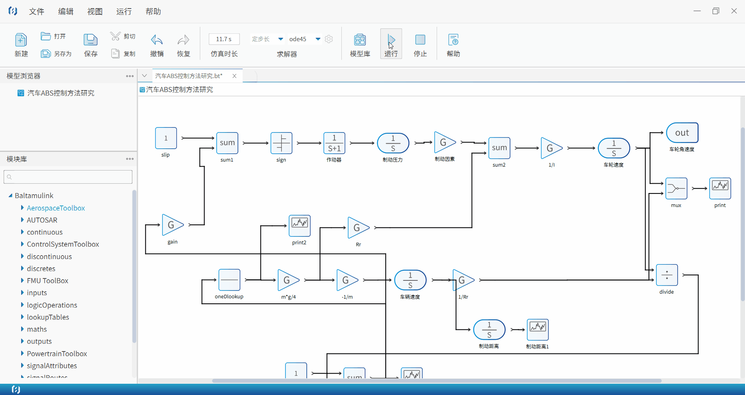Select the 车辆速度 integrator block

(x=410, y=280)
